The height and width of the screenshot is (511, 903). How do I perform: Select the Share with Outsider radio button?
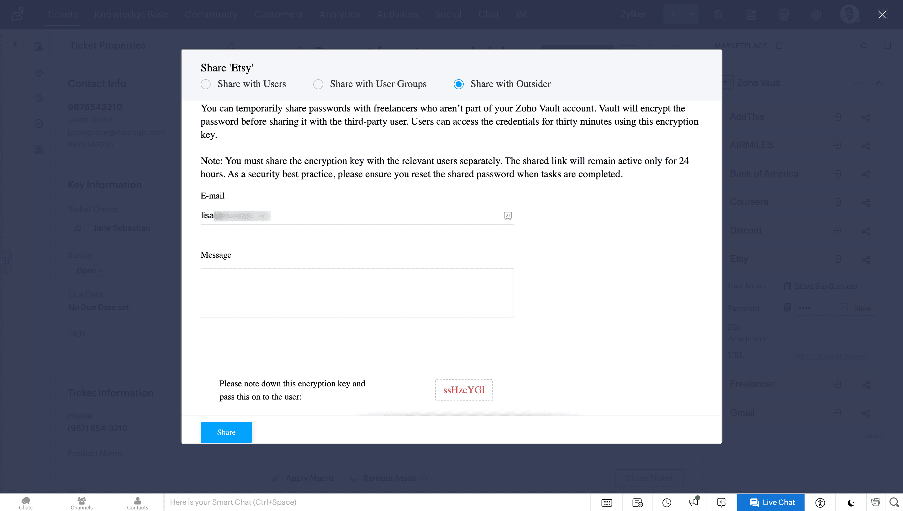point(458,84)
